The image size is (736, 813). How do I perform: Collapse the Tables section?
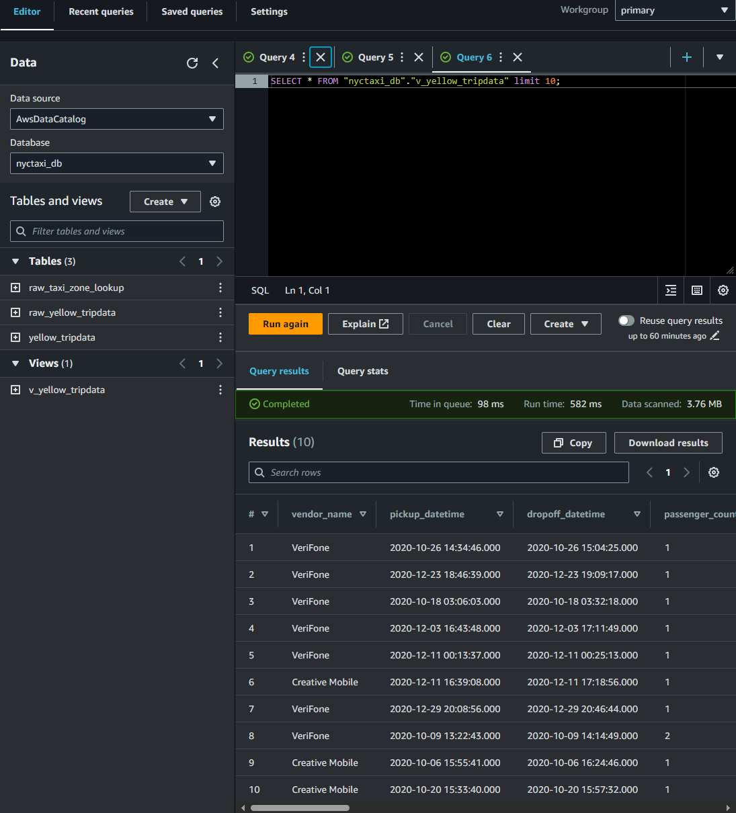[15, 261]
